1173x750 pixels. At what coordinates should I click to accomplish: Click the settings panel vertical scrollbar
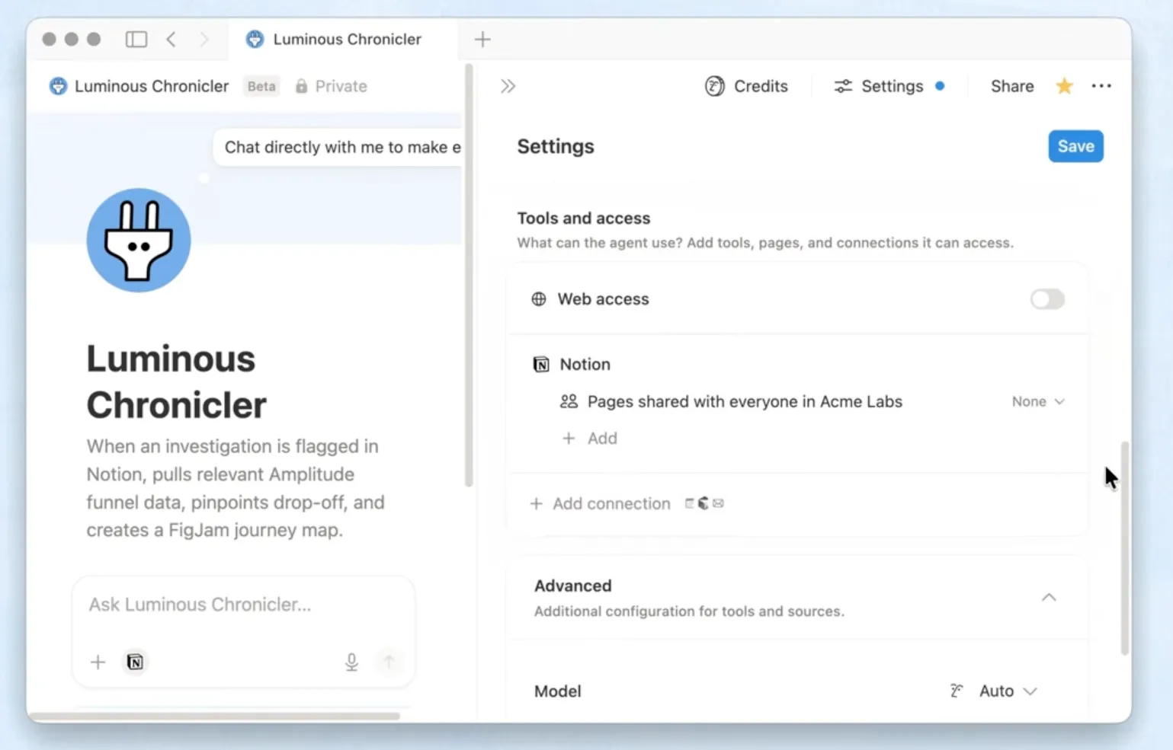click(1125, 547)
